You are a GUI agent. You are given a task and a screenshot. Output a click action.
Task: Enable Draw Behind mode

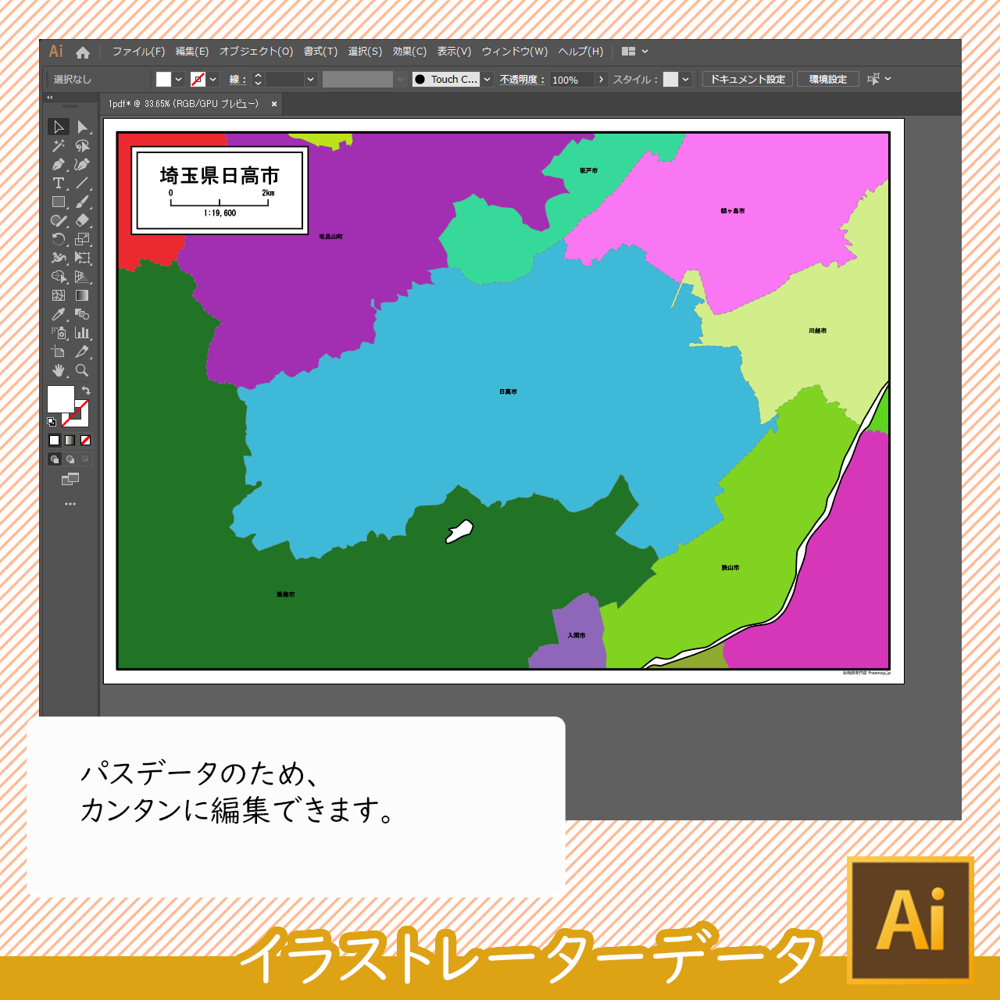(x=70, y=459)
